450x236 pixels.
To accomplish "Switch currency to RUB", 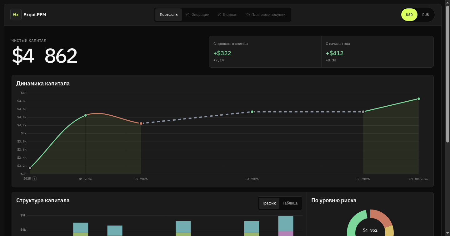I will 426,15.
